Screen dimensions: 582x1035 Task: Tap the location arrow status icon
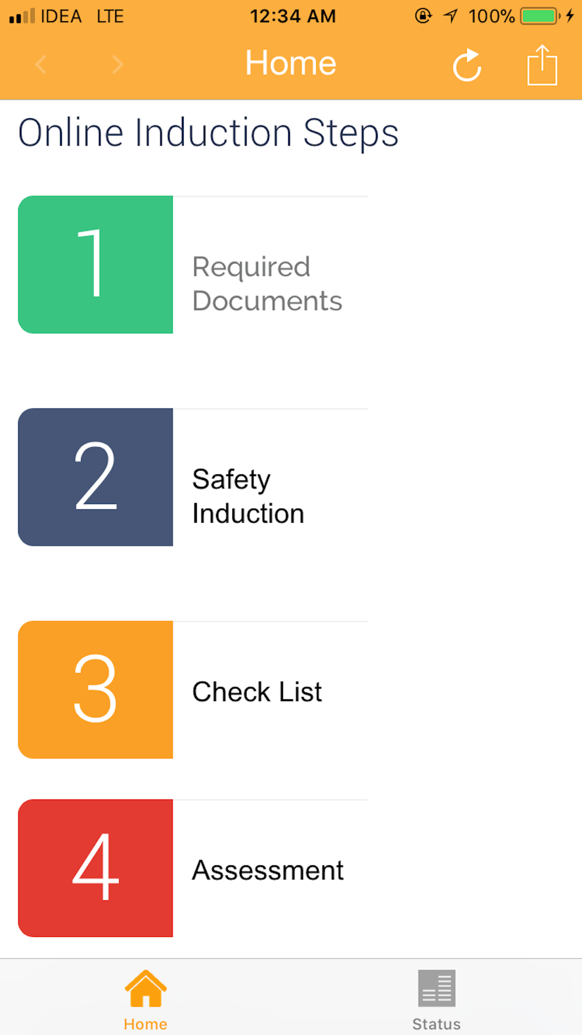coord(450,16)
